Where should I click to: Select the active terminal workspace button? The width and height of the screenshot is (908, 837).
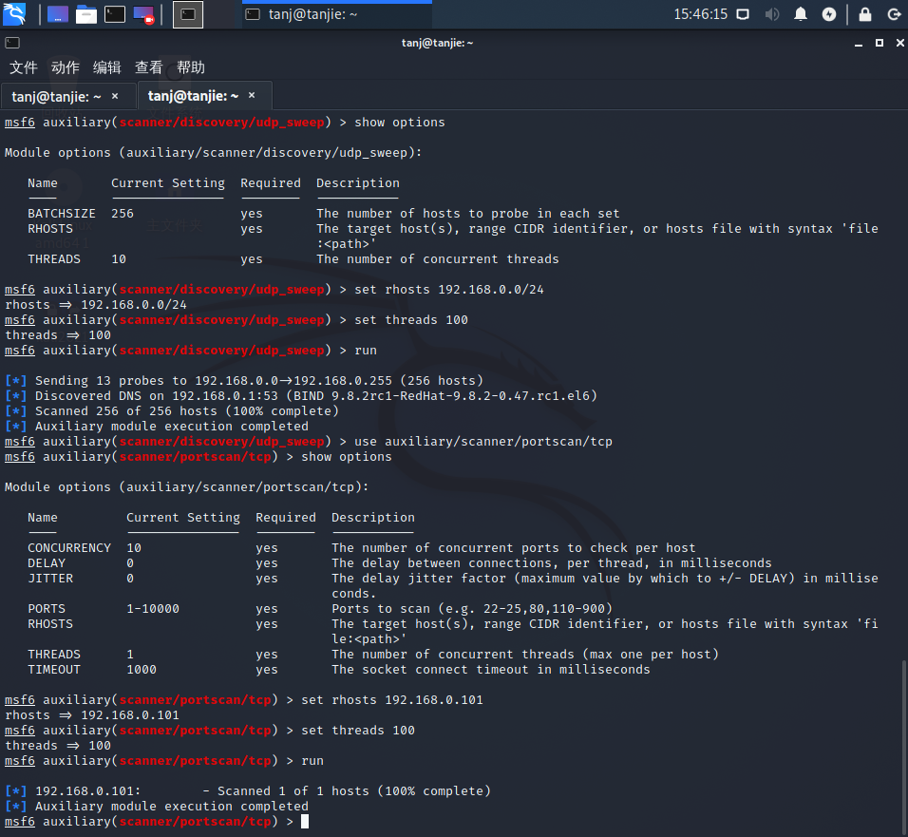[188, 14]
